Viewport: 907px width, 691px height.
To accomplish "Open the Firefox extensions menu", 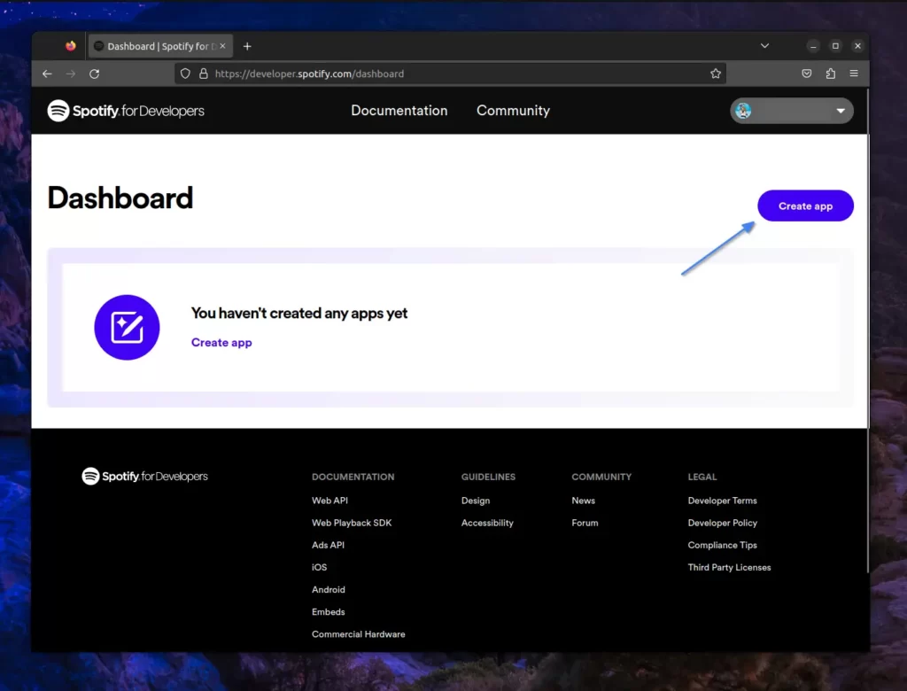I will (x=830, y=74).
